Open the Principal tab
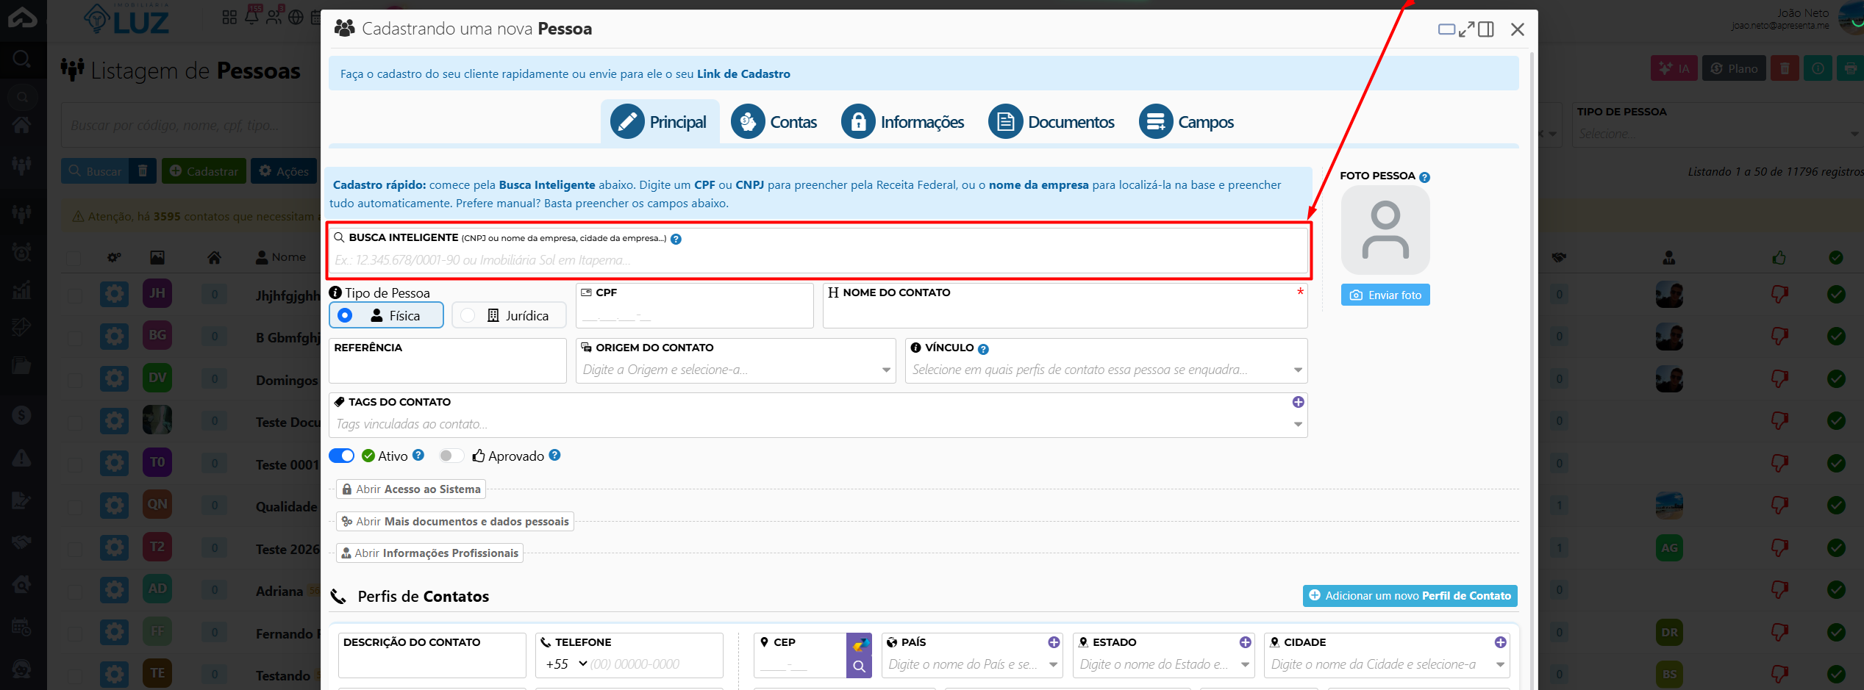This screenshot has height=690, width=1864. pyautogui.click(x=659, y=122)
